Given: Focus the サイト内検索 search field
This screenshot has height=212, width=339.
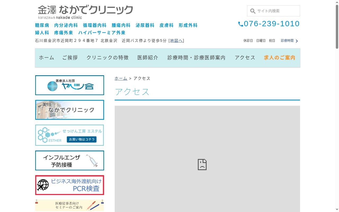Looking at the screenshot, I should tap(274, 11).
